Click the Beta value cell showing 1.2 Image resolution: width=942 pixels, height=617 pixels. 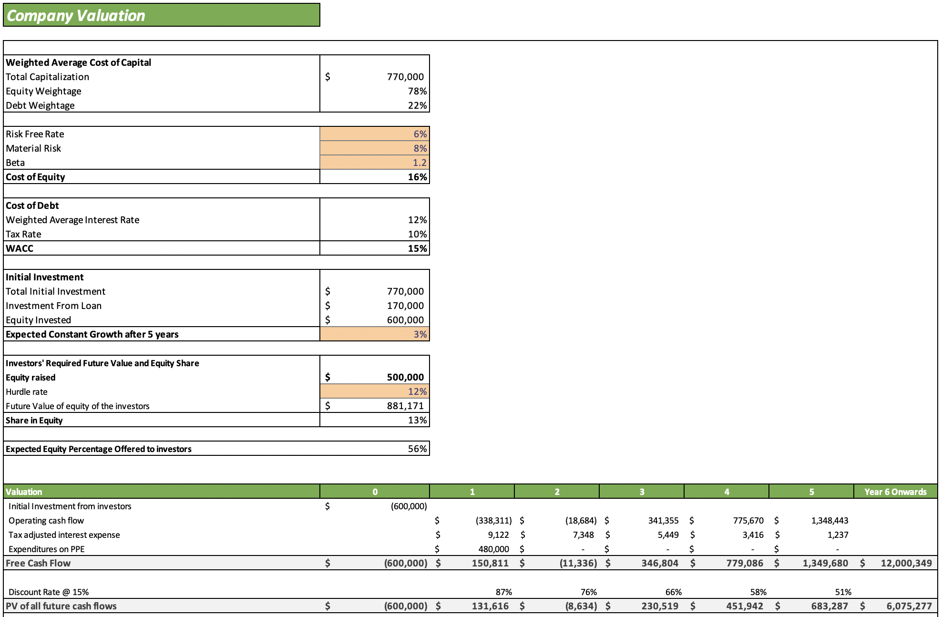tap(375, 163)
